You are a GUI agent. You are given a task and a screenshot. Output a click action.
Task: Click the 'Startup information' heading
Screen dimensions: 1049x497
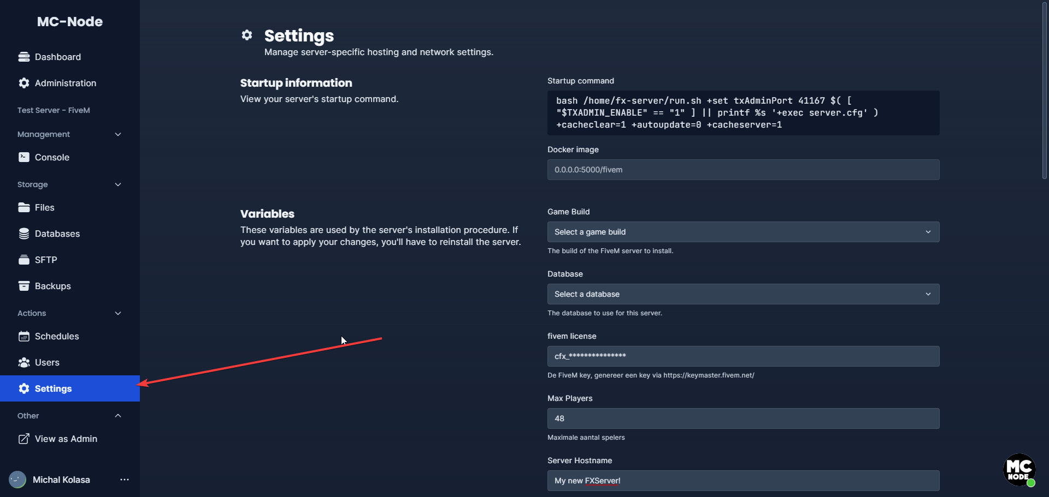[296, 83]
